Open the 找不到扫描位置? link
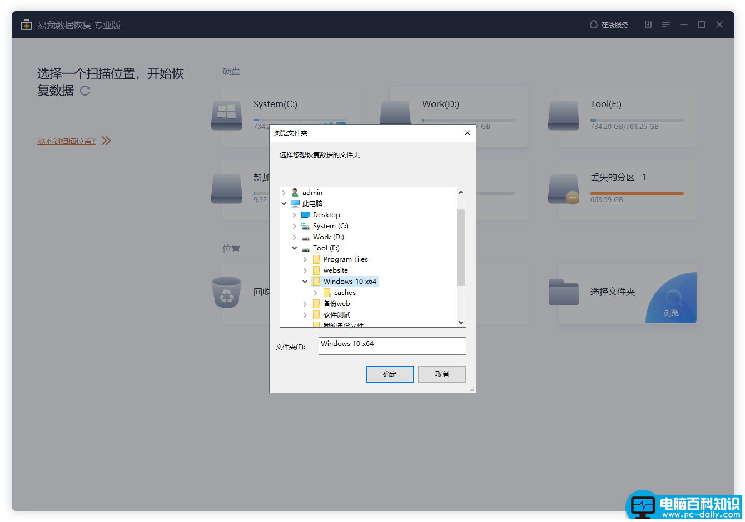The image size is (745, 522). tap(66, 141)
